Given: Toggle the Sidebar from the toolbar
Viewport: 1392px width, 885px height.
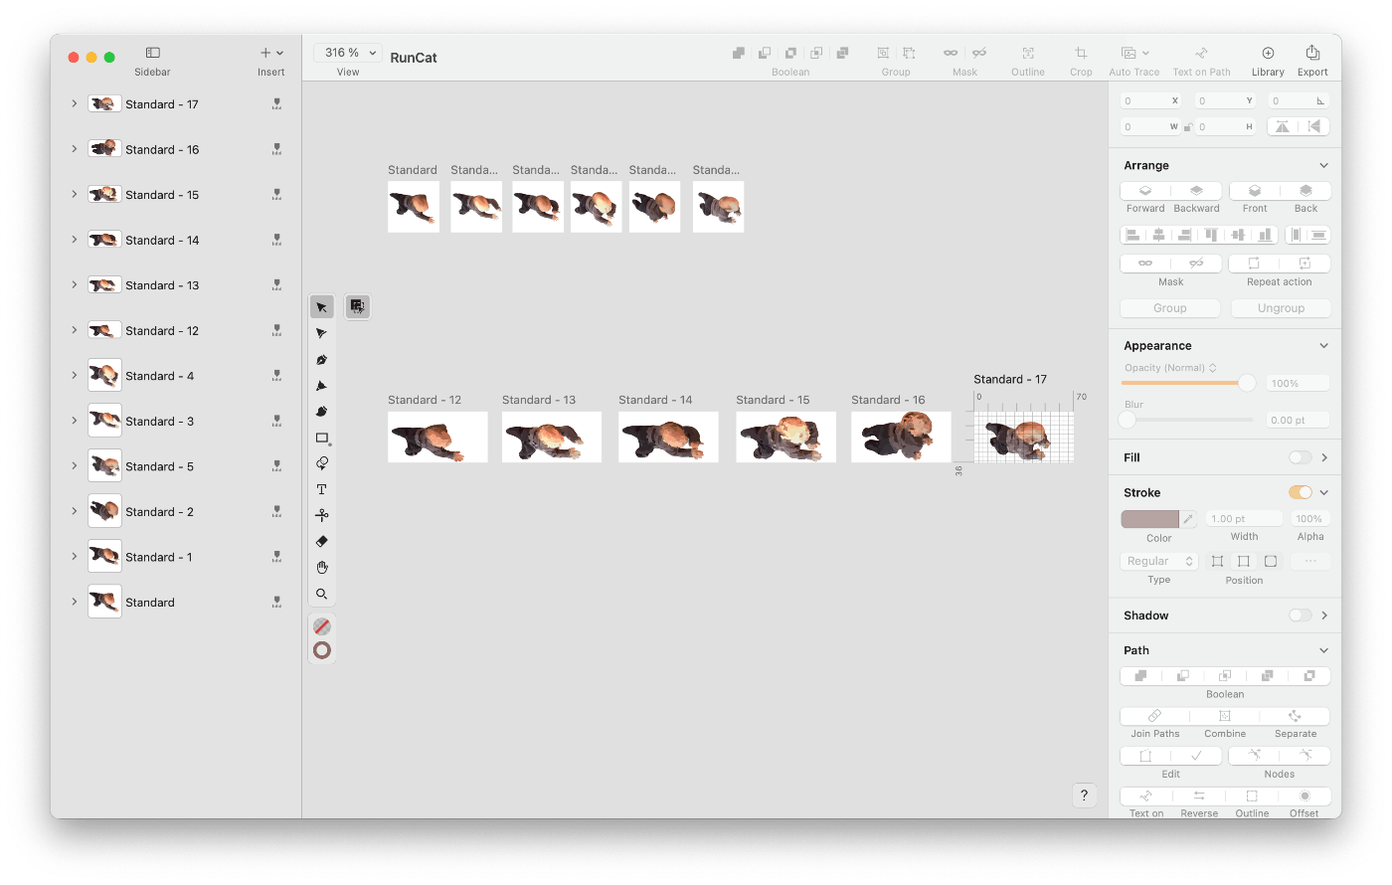Looking at the screenshot, I should coord(152,53).
